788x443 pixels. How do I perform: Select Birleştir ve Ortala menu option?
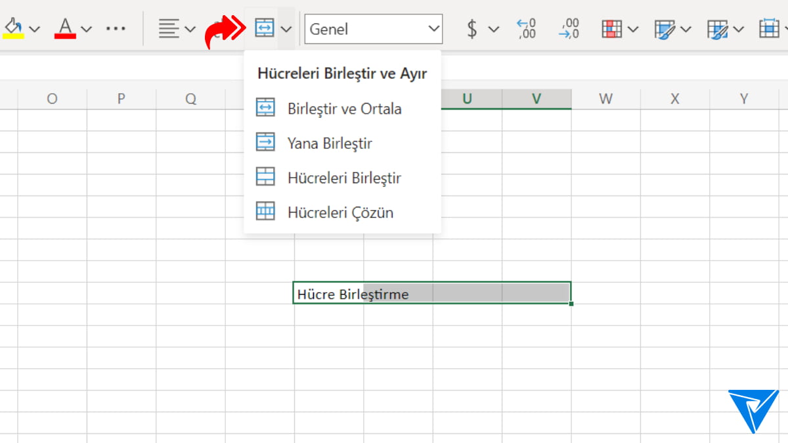click(x=344, y=108)
